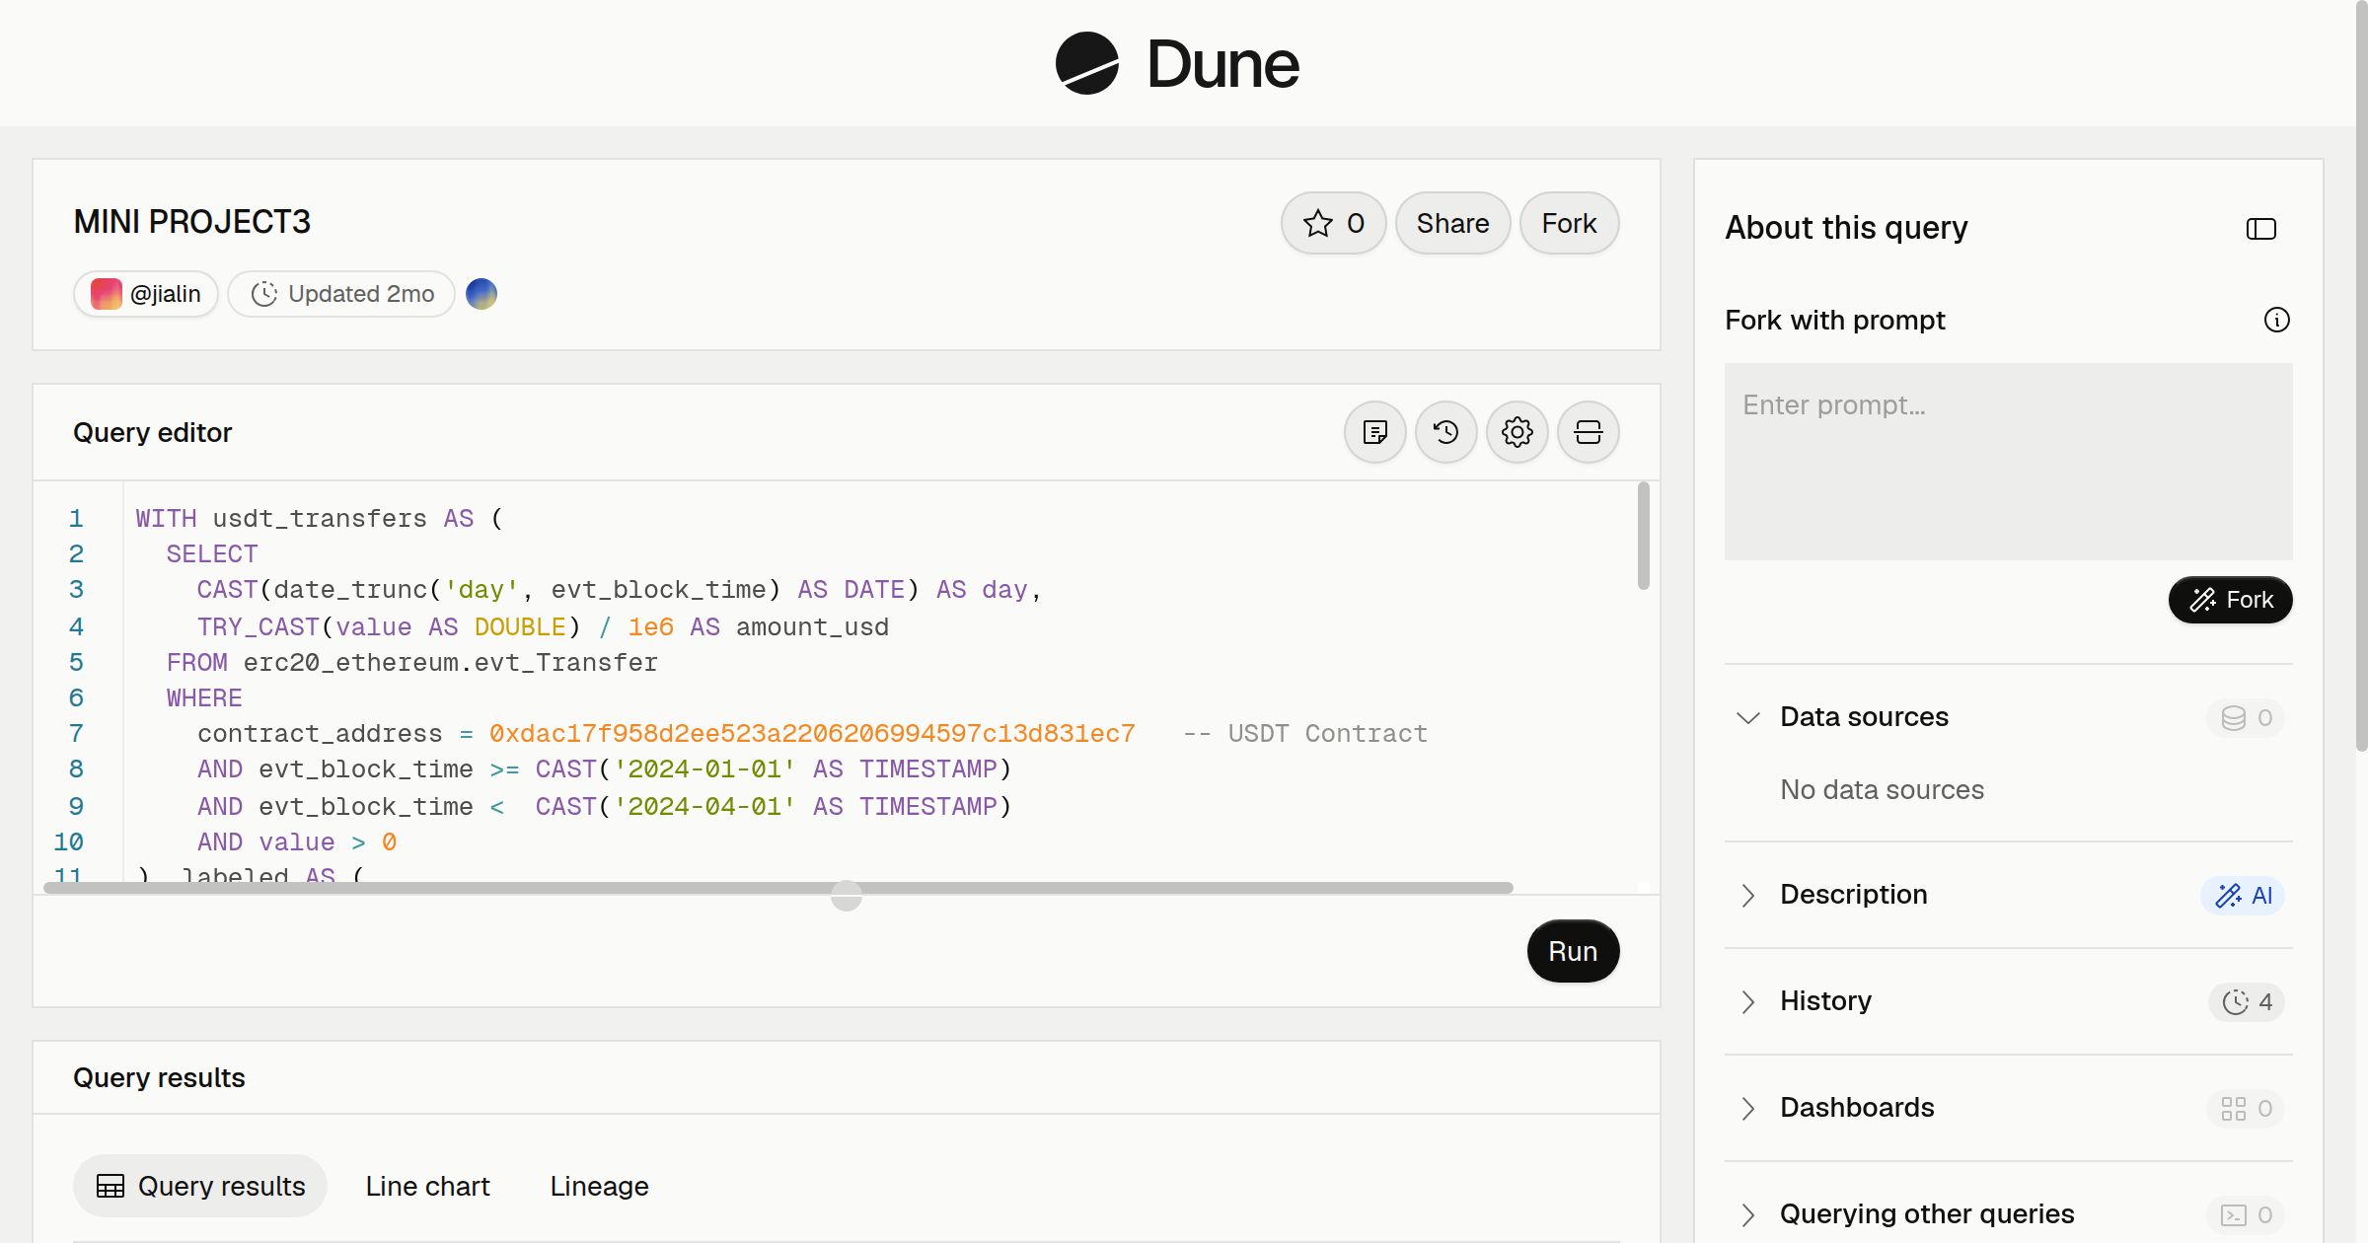Click line number 10 in the editor gutter

(69, 841)
